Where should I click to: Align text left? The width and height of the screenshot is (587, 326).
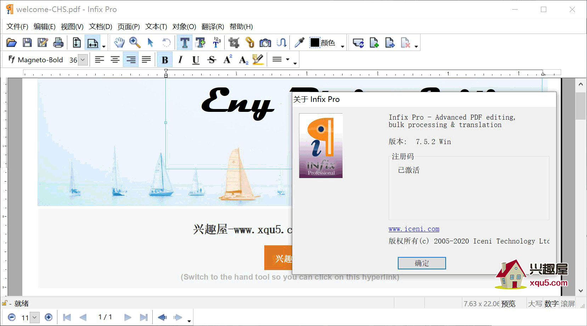(x=100, y=60)
